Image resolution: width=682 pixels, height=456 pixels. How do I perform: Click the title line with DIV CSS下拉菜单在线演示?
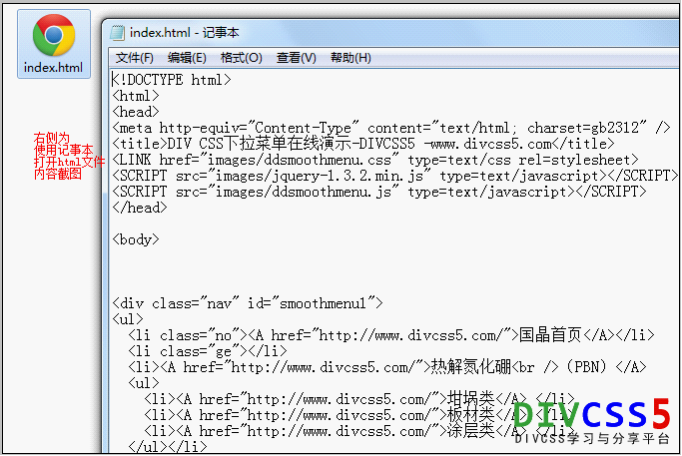click(x=363, y=144)
